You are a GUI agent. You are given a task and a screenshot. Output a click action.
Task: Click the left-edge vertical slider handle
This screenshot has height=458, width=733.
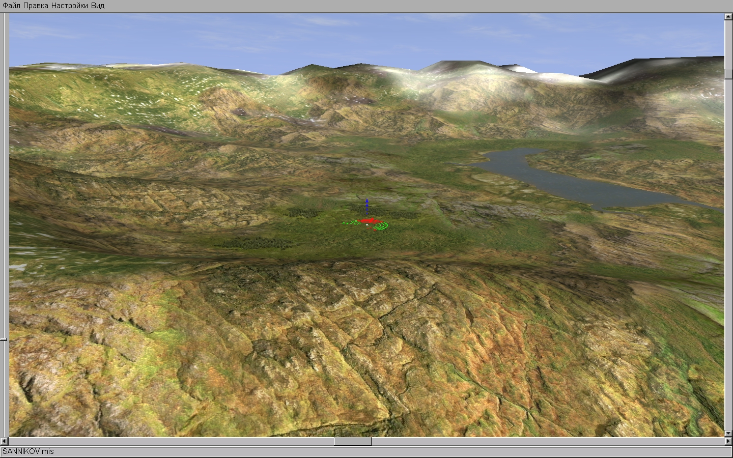(x=4, y=339)
